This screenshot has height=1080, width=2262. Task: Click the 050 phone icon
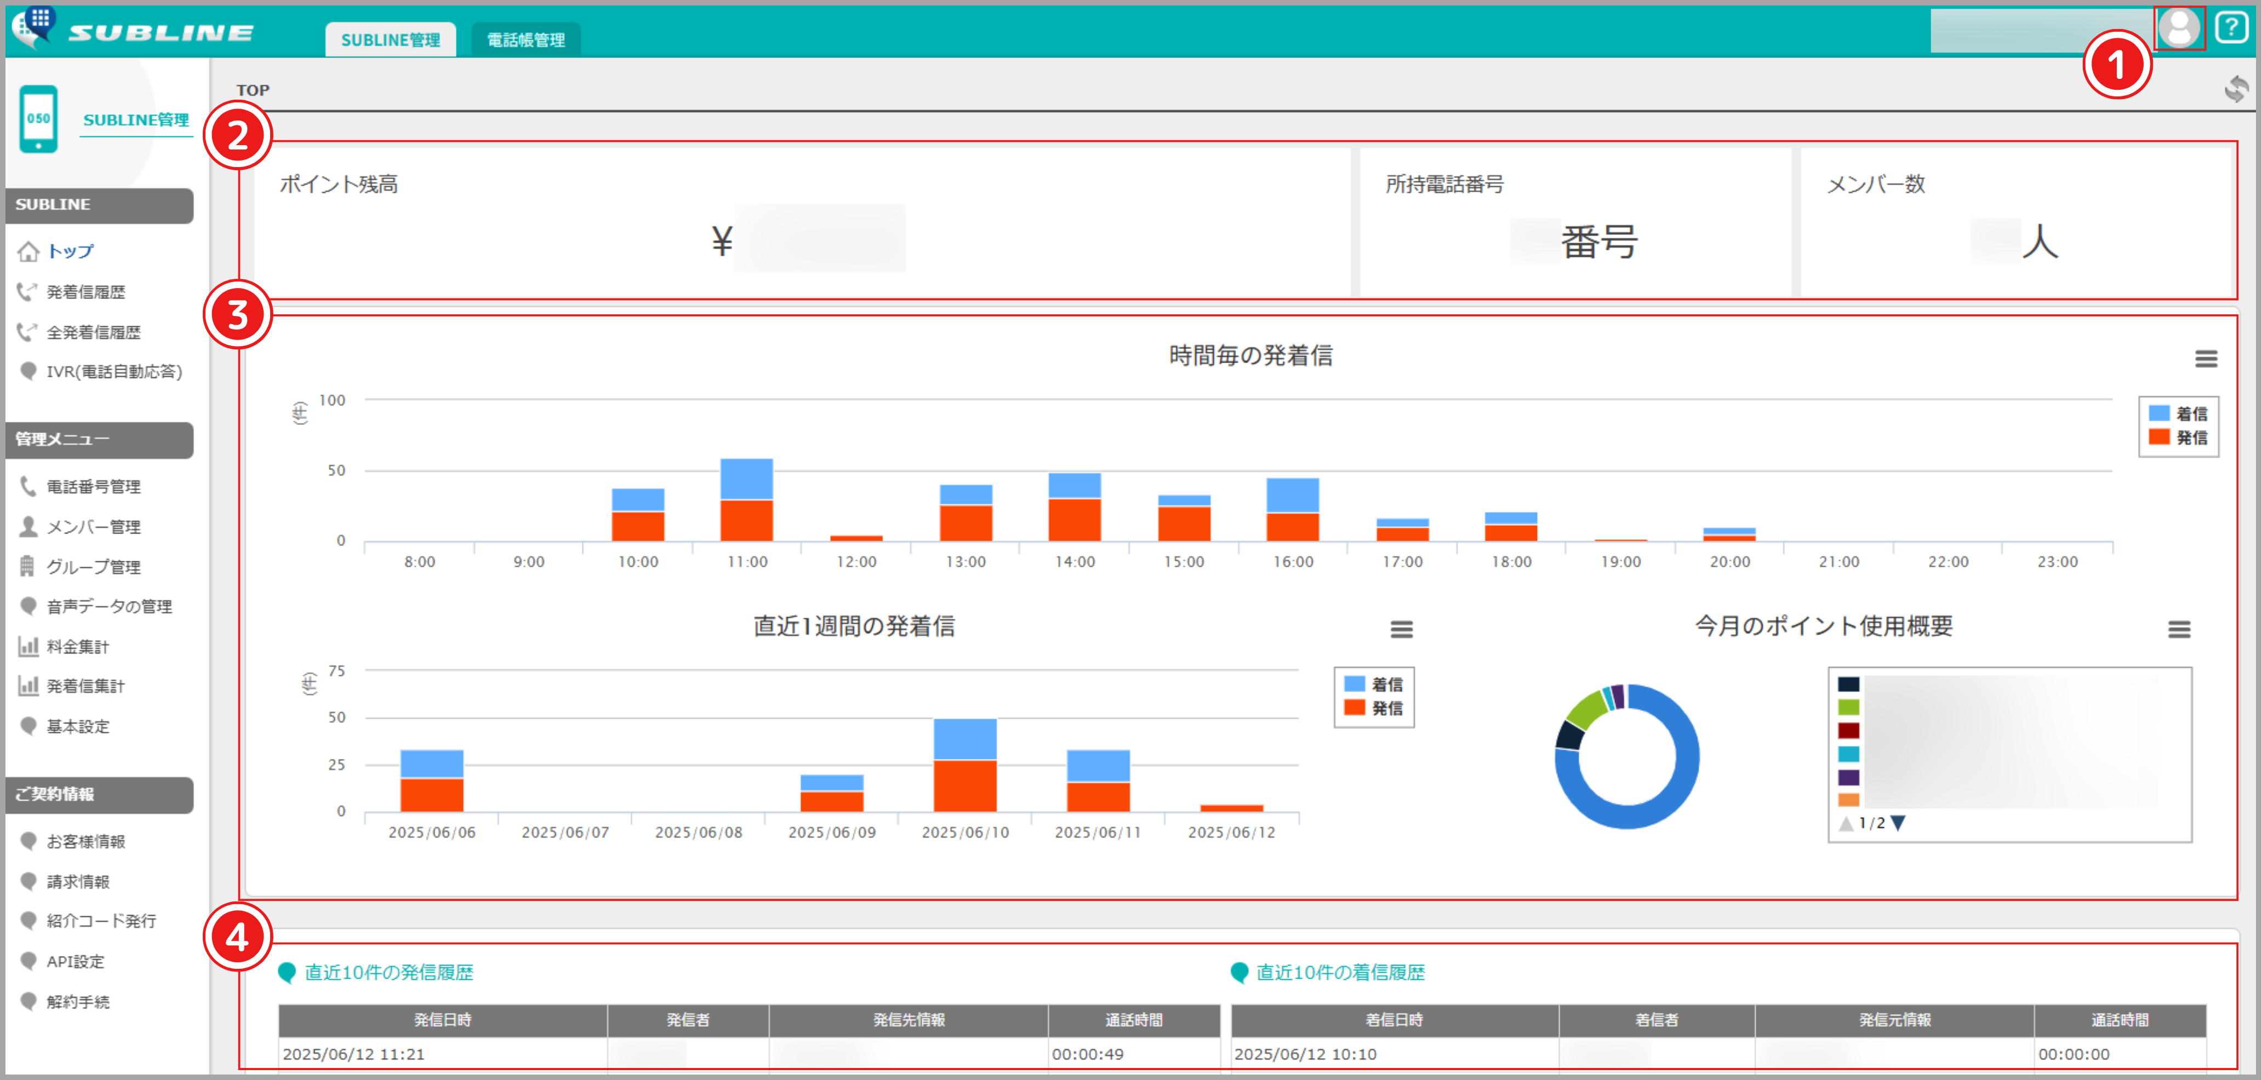[39, 119]
